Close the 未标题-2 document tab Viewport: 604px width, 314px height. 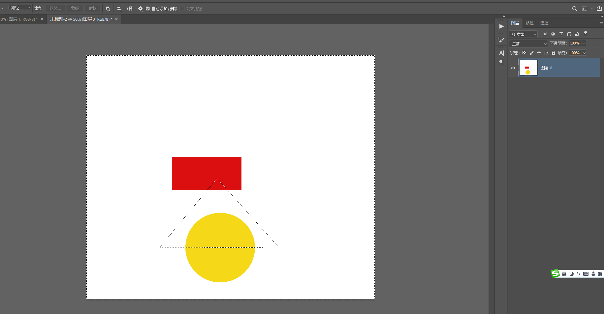click(x=116, y=19)
